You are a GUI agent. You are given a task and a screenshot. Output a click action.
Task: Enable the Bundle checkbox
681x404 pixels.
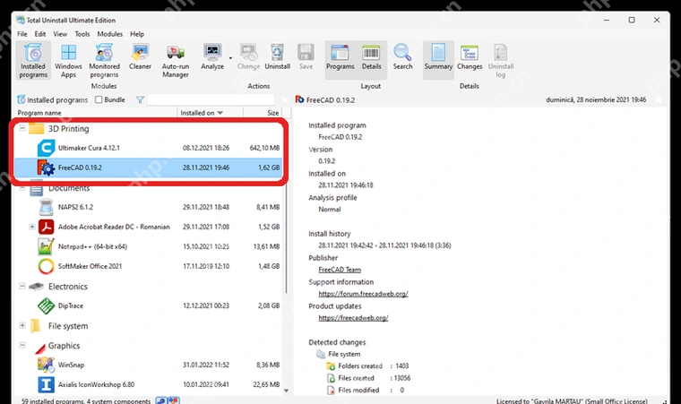click(99, 100)
